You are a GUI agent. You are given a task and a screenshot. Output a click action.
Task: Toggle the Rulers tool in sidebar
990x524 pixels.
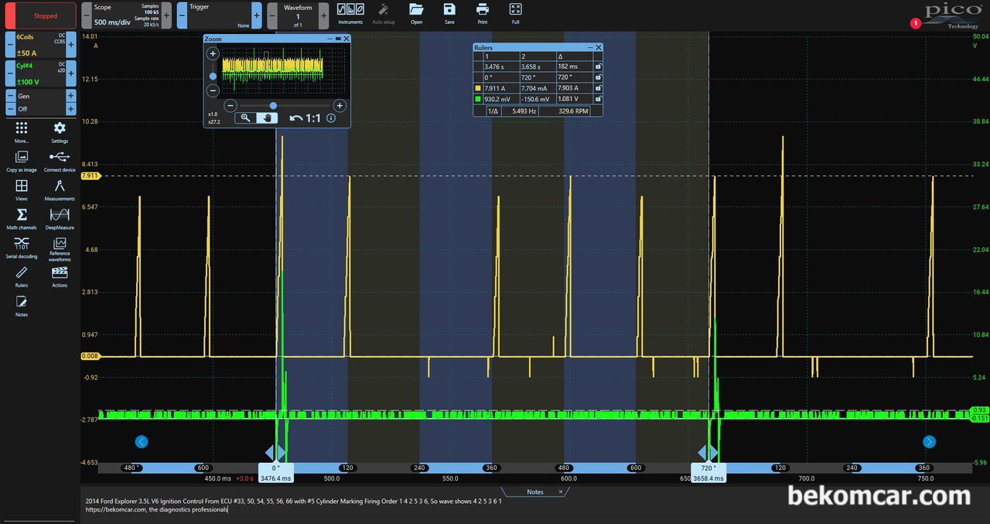22,277
